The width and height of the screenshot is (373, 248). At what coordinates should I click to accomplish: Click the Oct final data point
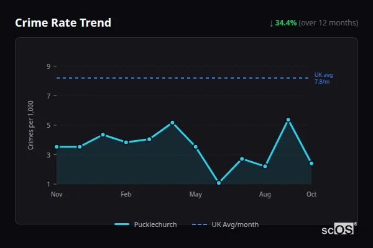pyautogui.click(x=311, y=163)
